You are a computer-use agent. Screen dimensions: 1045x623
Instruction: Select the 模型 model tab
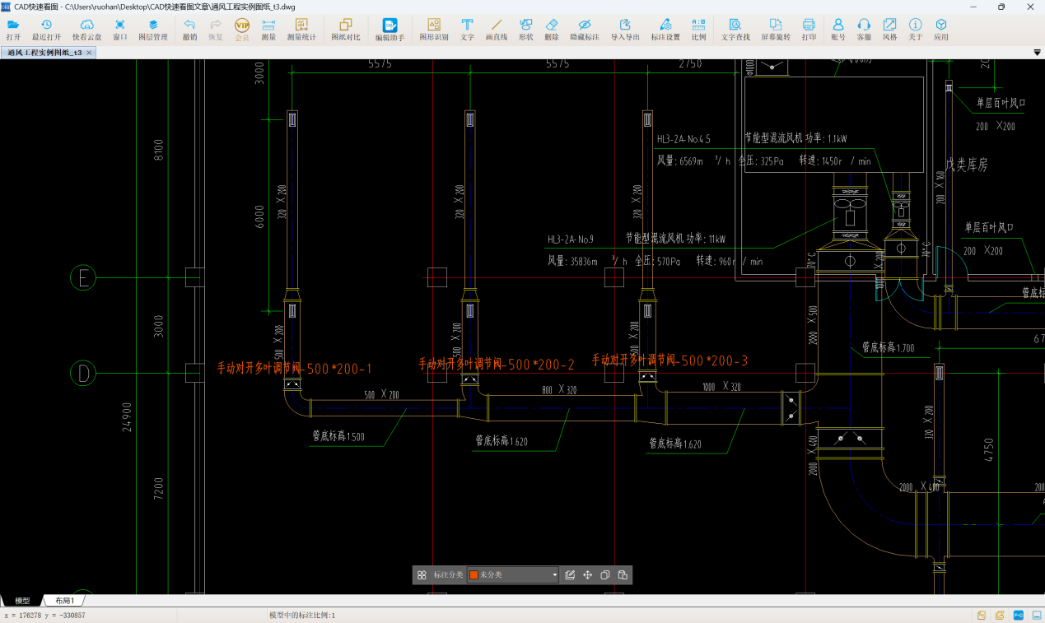[x=22, y=601]
